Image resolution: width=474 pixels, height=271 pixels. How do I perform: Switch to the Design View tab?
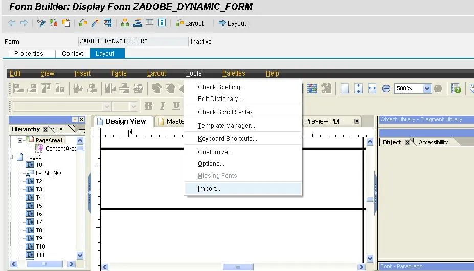[x=122, y=121]
